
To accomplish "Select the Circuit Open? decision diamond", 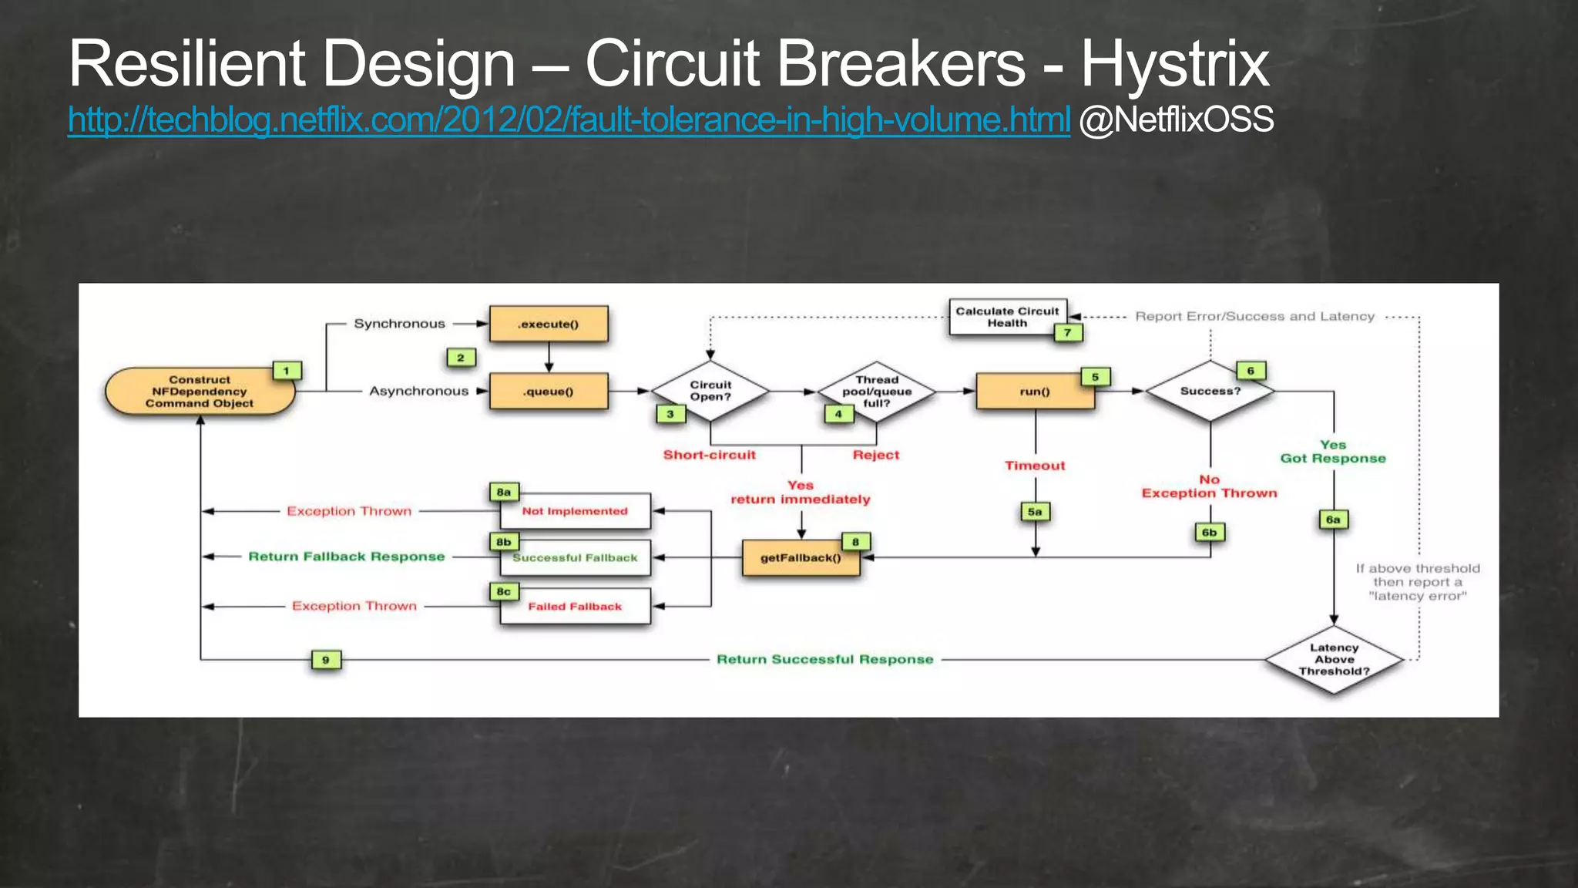I will [710, 391].
